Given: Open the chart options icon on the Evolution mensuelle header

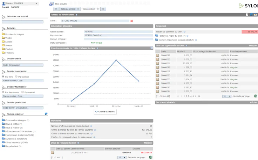Looking at the screenshot, I should (152, 48).
